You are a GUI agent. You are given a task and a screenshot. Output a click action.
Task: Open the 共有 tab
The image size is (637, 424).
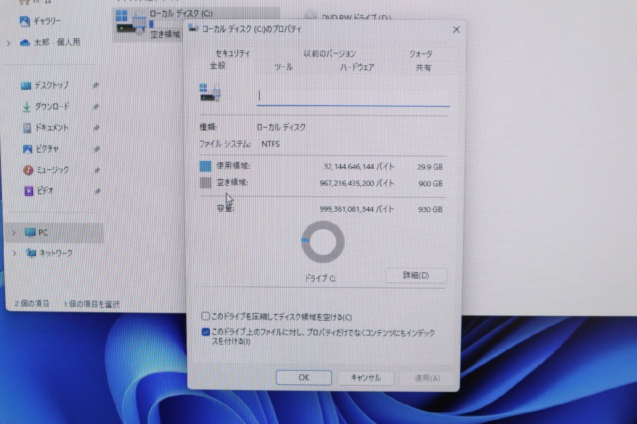pyautogui.click(x=423, y=68)
